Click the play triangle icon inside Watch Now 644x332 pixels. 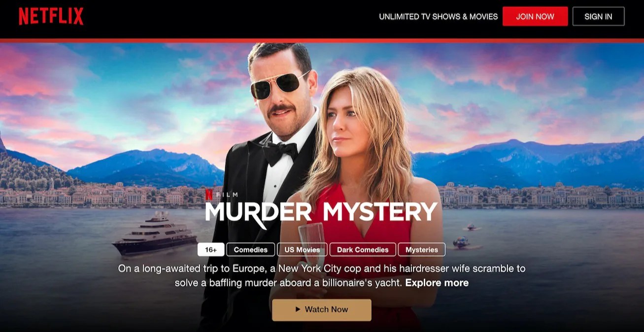(297, 309)
